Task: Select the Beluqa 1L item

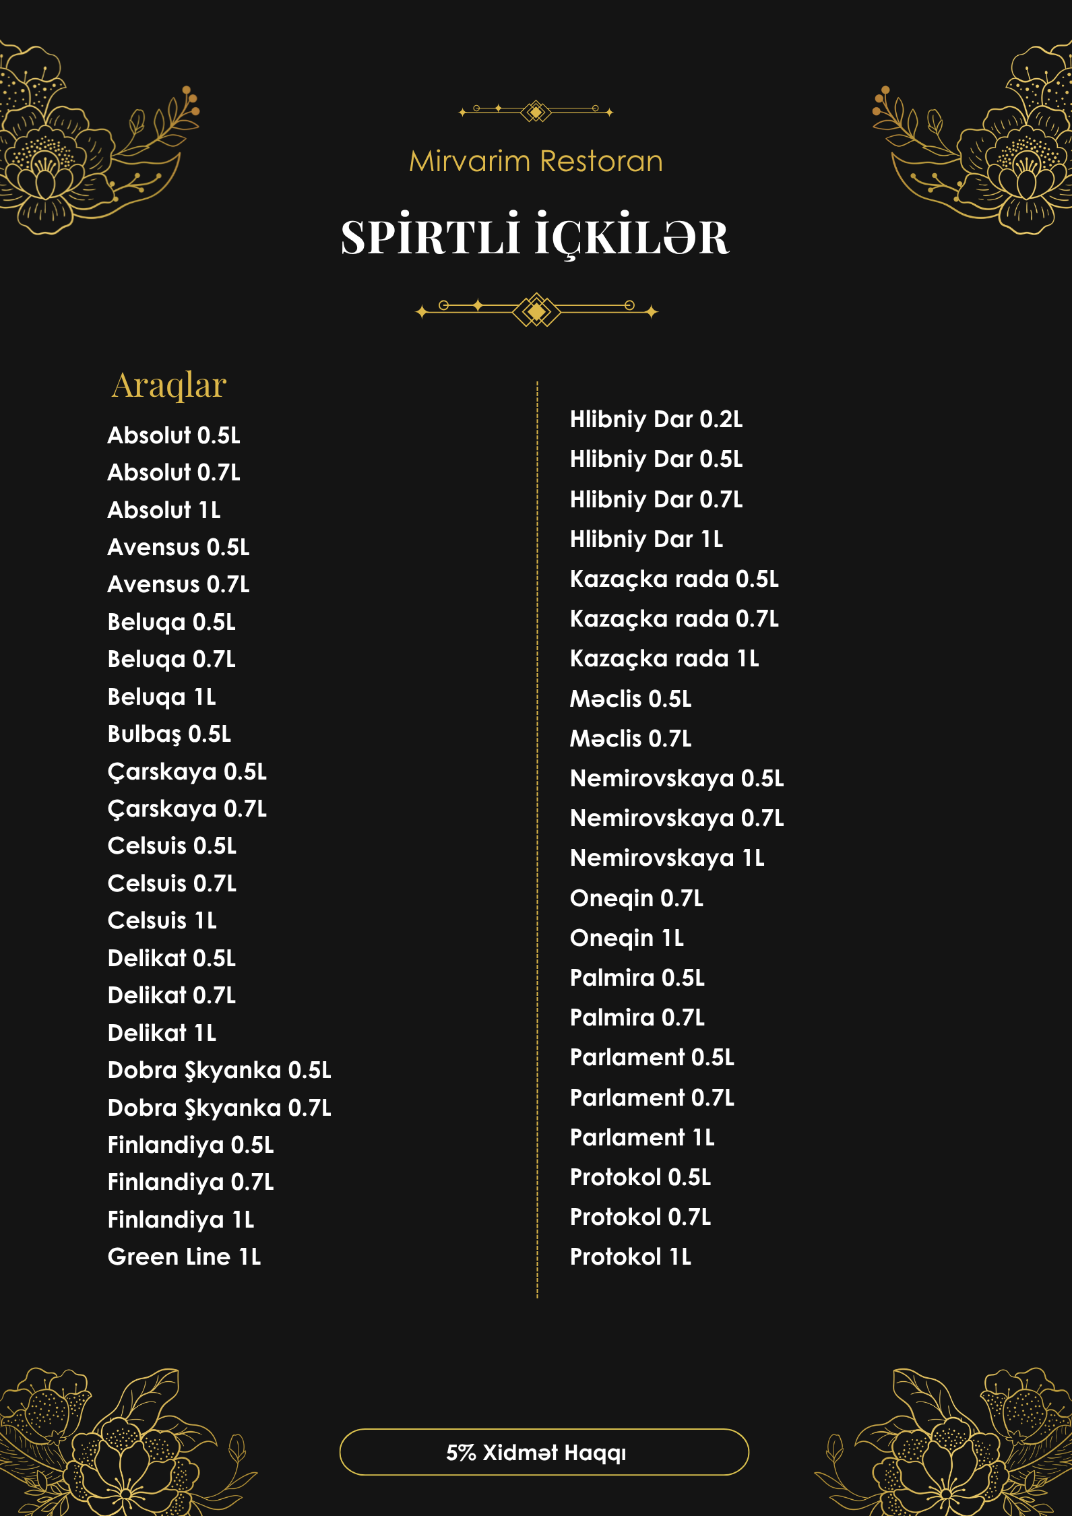Action: click(162, 697)
